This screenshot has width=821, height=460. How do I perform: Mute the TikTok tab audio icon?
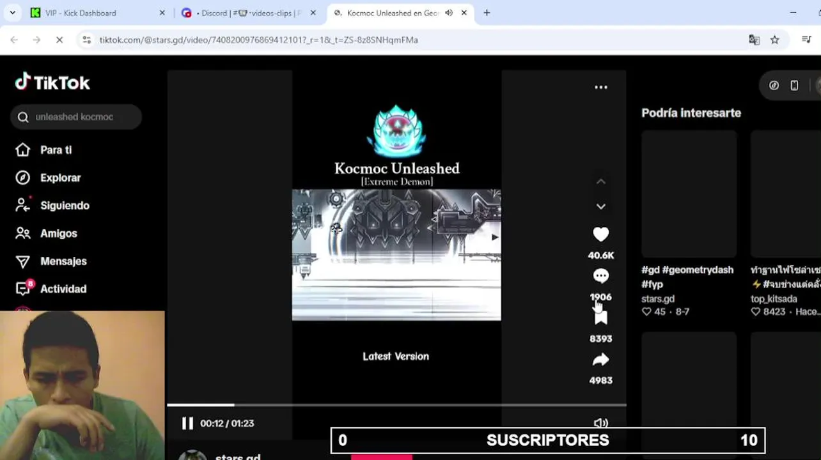pos(449,13)
